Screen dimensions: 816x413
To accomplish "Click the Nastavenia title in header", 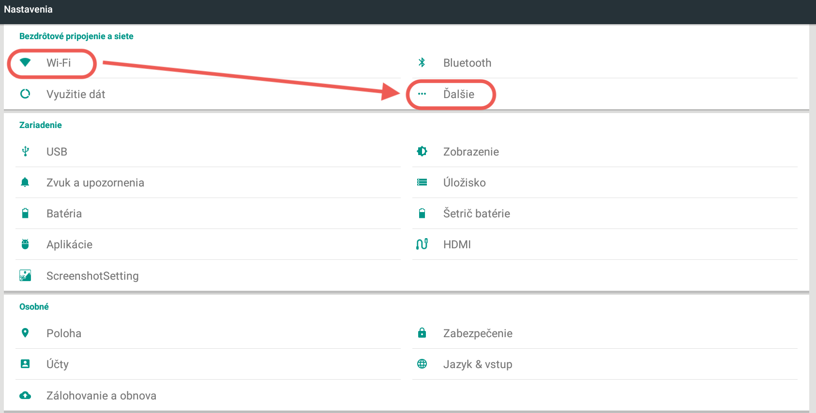I will [28, 9].
